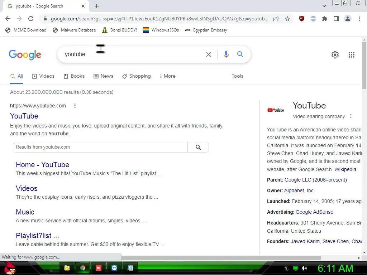Screen dimensions: 367x275
Task: Switch to the Videos results tab
Action: click(x=43, y=76)
